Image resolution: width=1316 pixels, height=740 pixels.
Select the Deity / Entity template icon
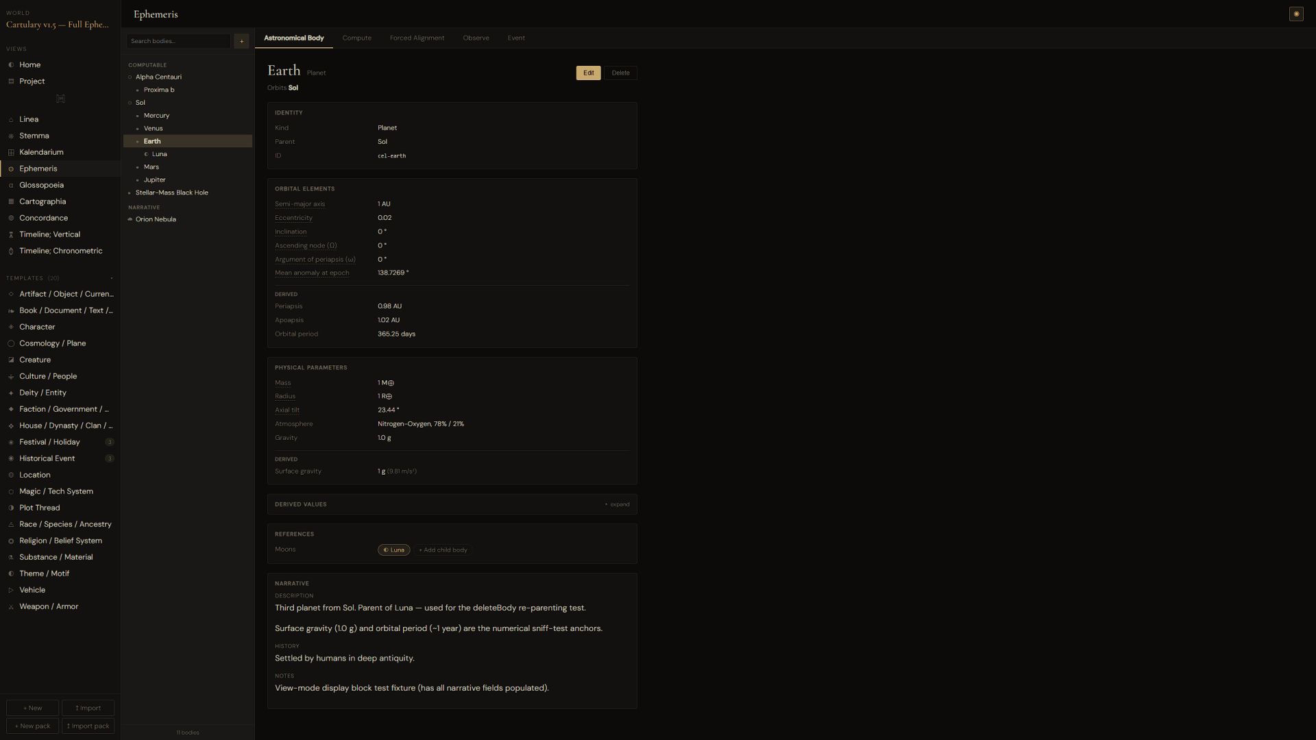[x=11, y=393]
